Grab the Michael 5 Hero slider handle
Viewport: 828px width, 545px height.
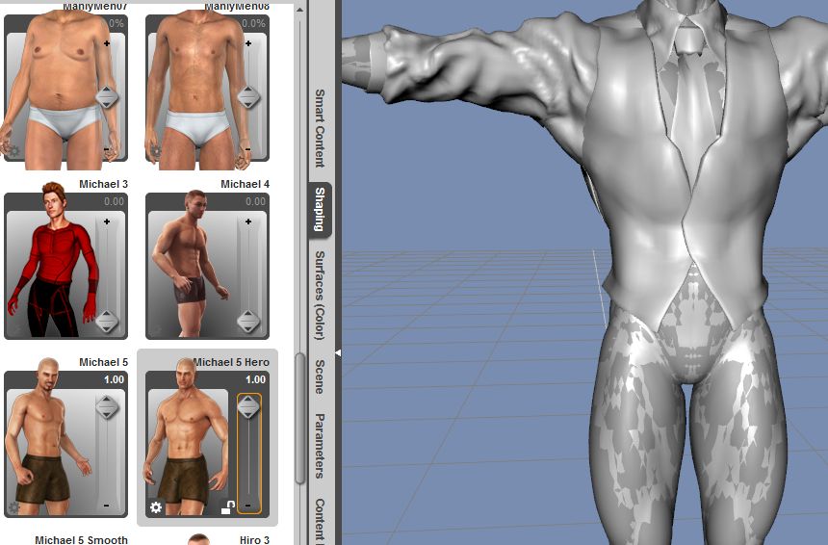[x=248, y=407]
